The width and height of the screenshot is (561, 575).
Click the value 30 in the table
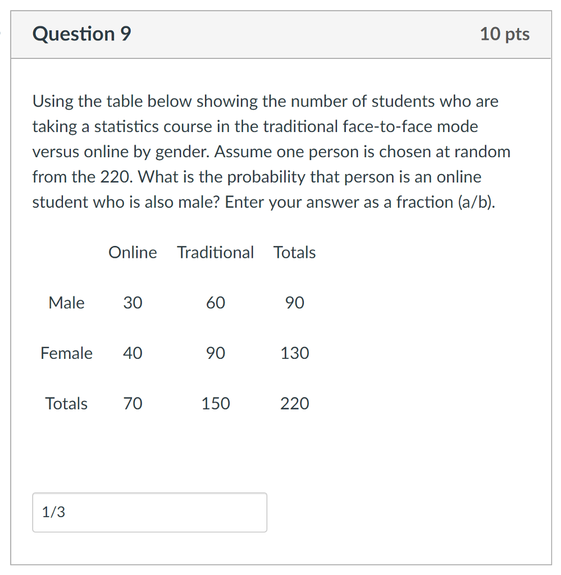134,303
